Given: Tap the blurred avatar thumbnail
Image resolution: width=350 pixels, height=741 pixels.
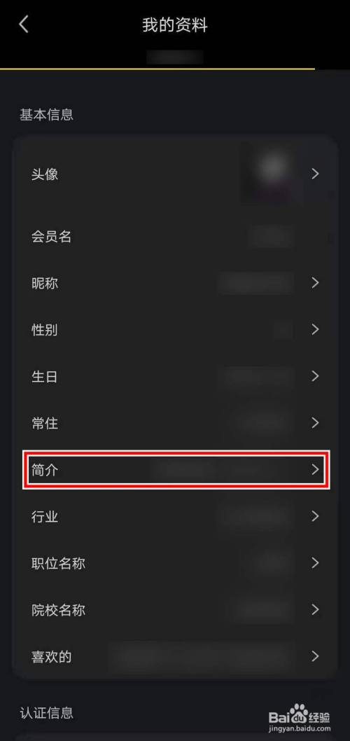Looking at the screenshot, I should point(272,174).
